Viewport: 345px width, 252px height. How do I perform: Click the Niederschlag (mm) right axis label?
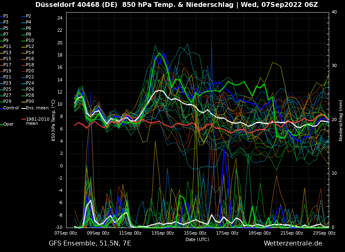341,120
